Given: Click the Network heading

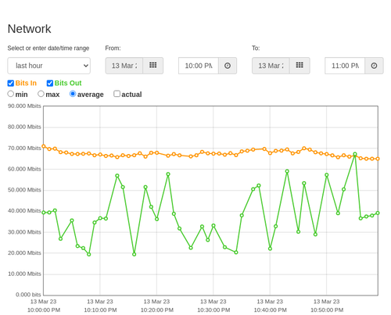Looking at the screenshot, I should point(29,29).
